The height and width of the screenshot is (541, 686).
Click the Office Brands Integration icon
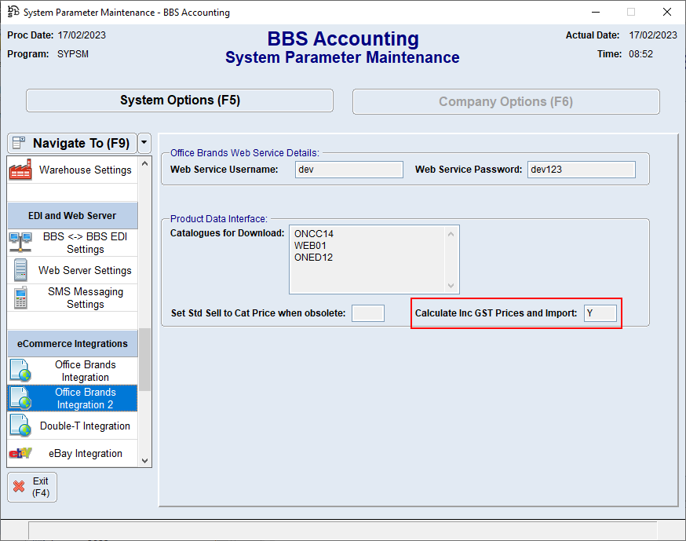tap(20, 371)
